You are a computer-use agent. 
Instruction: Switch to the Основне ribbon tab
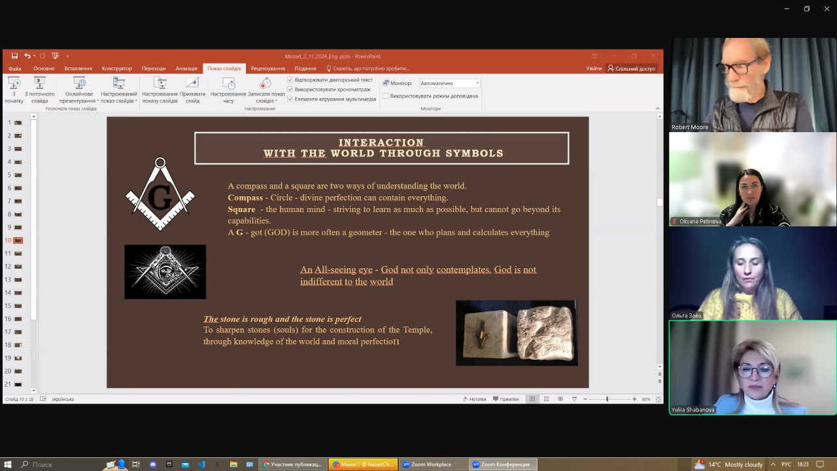pyautogui.click(x=44, y=68)
